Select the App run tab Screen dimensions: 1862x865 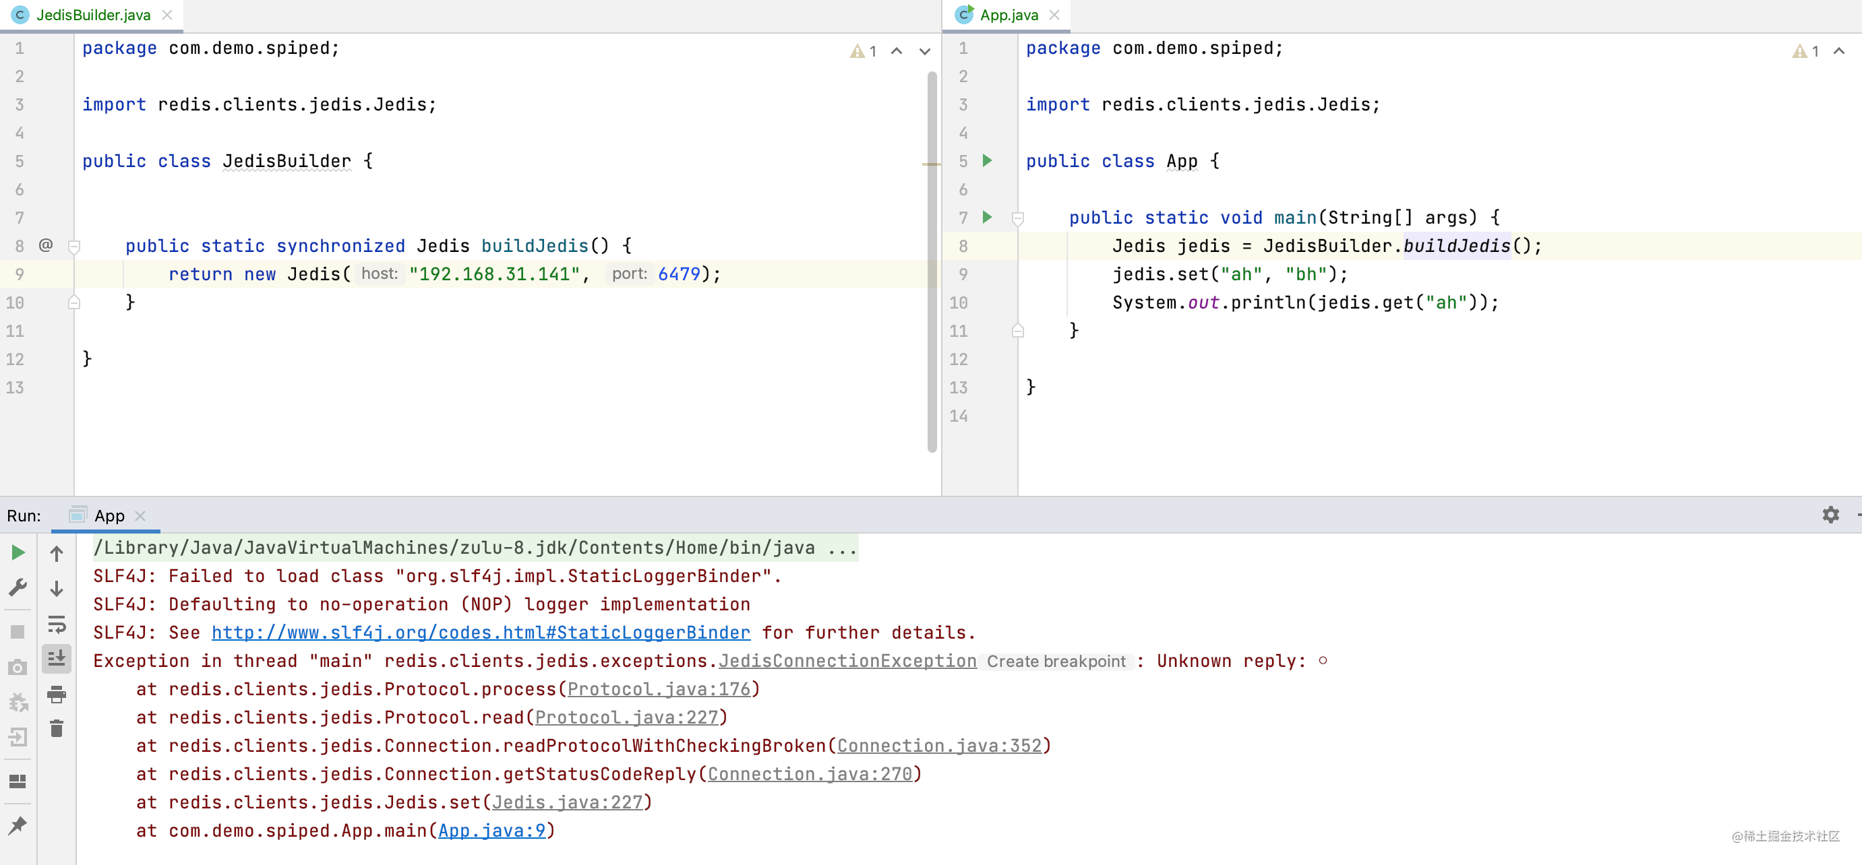[x=109, y=515]
